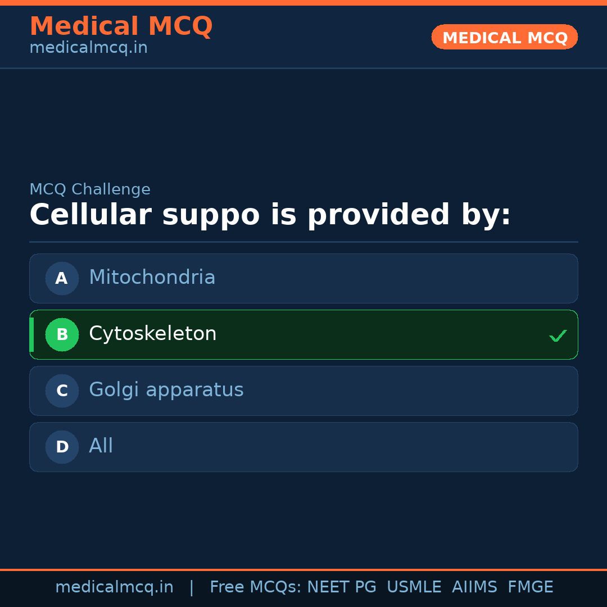Open the medicalmcq.in footer link
Image resolution: width=607 pixels, height=607 pixels.
coord(114,587)
